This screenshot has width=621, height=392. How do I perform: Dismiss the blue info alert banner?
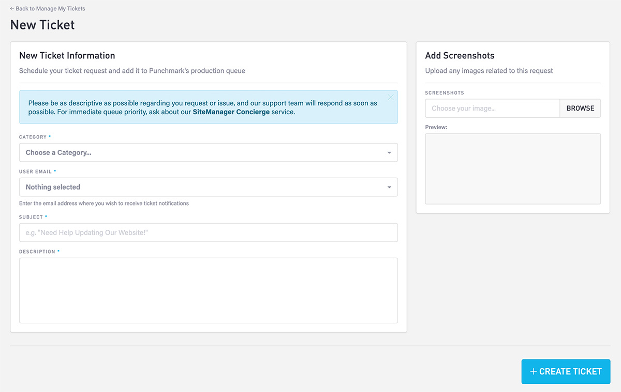(391, 97)
